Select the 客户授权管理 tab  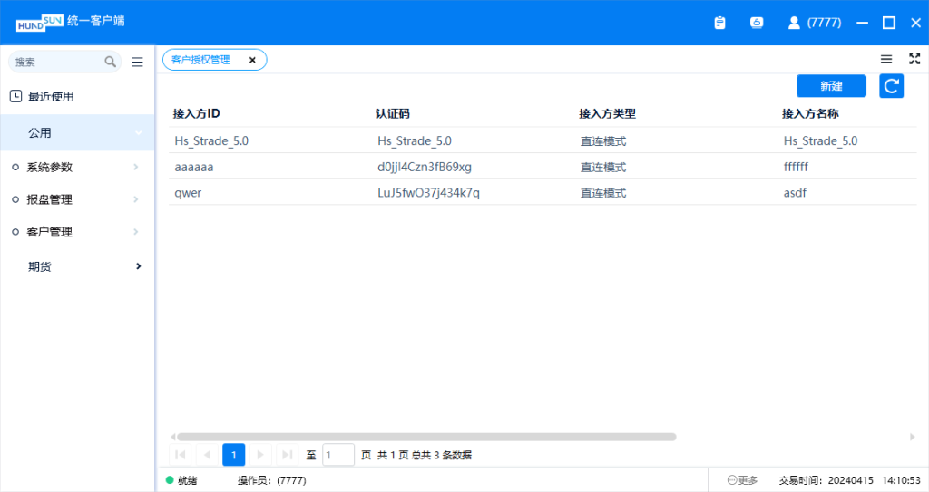(201, 60)
